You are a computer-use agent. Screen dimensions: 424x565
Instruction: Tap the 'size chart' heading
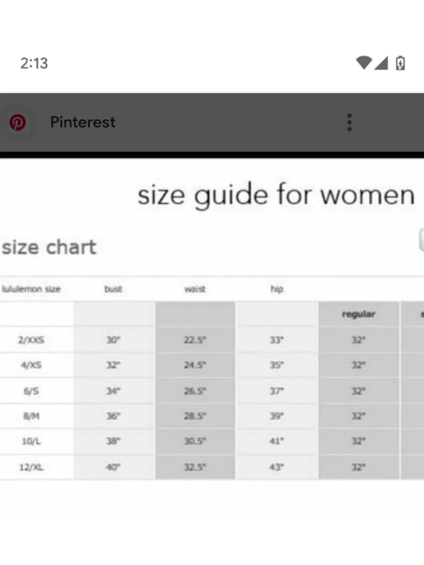(49, 247)
